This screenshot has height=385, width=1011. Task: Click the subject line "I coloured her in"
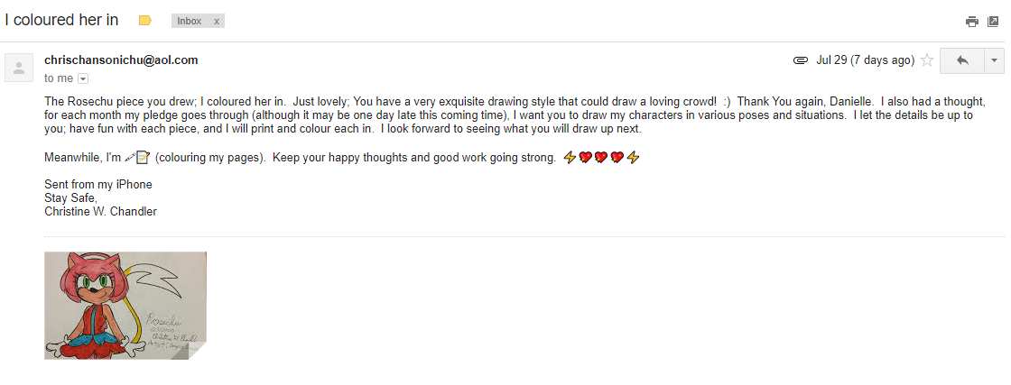click(x=61, y=20)
